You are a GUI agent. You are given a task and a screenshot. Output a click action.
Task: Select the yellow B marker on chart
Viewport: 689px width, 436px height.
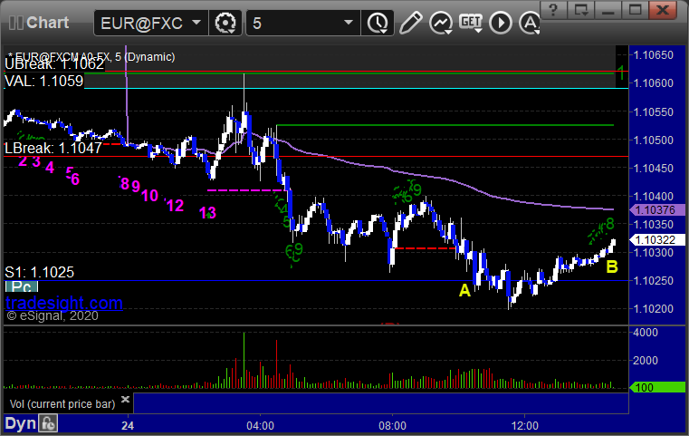612,266
